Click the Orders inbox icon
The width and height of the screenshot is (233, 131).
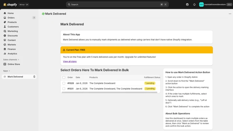pos(5,17)
